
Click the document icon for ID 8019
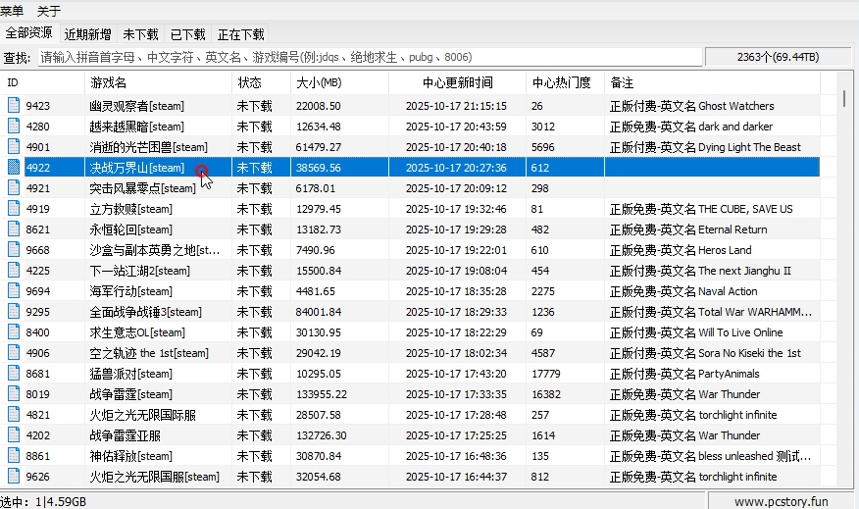(14, 394)
